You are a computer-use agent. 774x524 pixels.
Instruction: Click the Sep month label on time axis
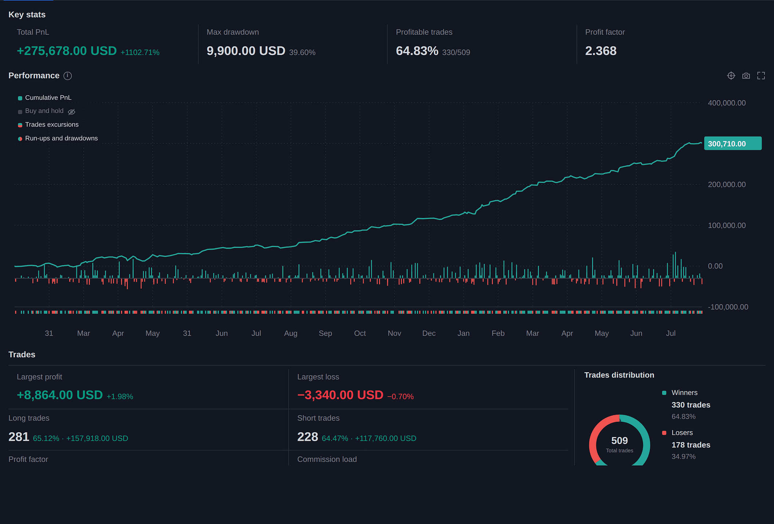coord(325,333)
